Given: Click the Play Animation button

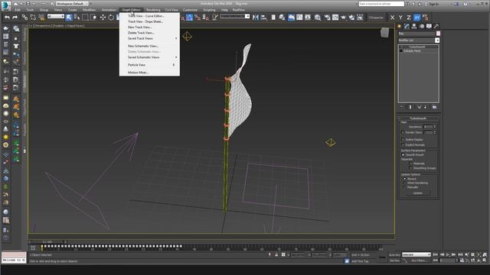Looking at the screenshot, I should tap(448, 254).
